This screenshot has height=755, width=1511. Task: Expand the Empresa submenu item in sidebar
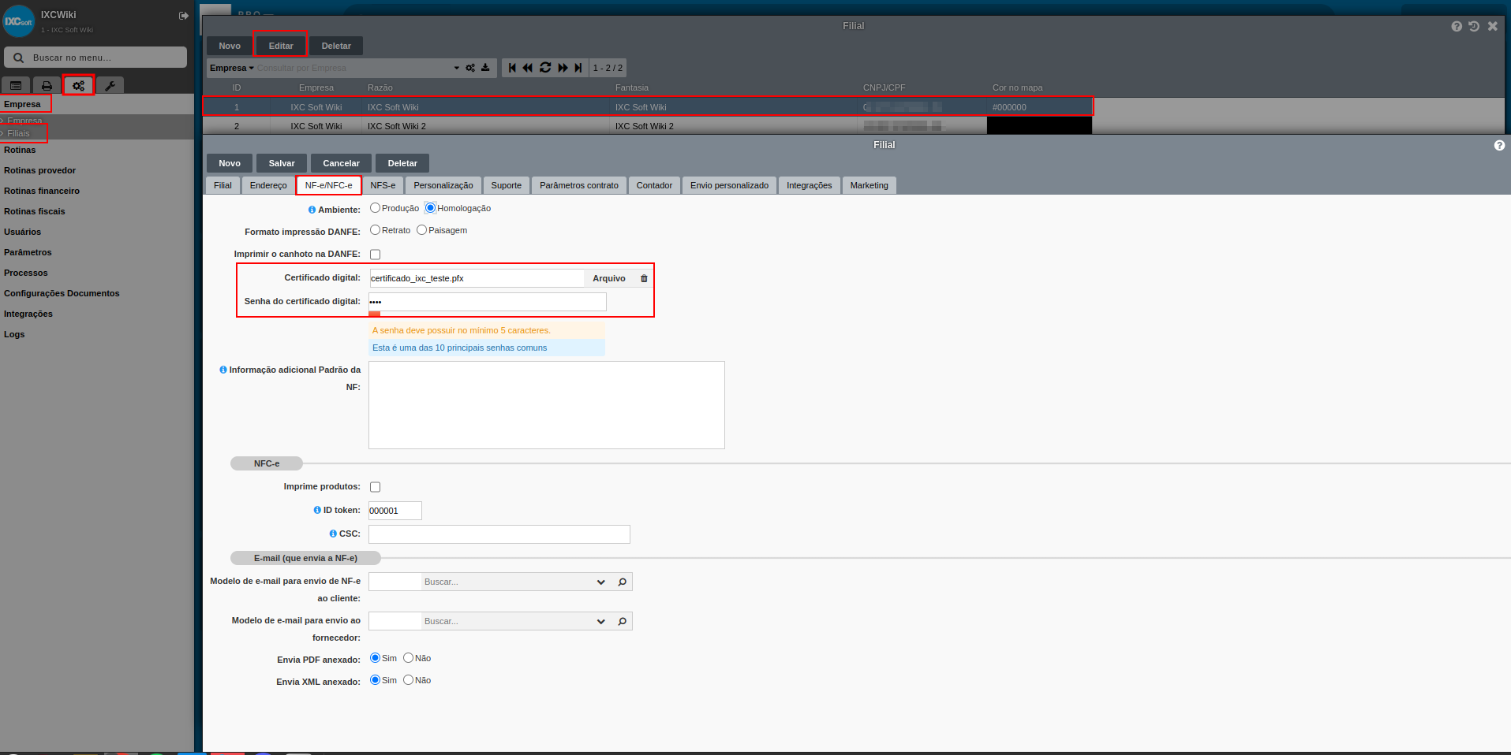pos(24,121)
